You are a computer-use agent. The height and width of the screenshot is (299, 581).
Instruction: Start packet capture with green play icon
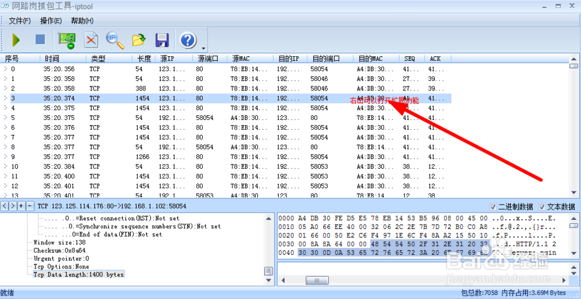[16, 39]
